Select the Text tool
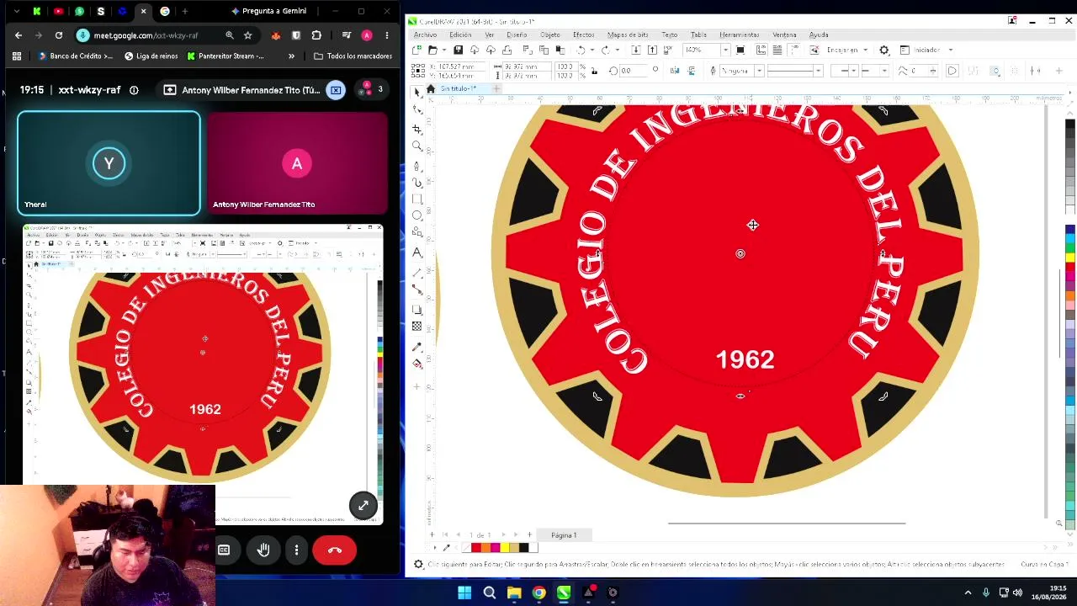 point(417,252)
